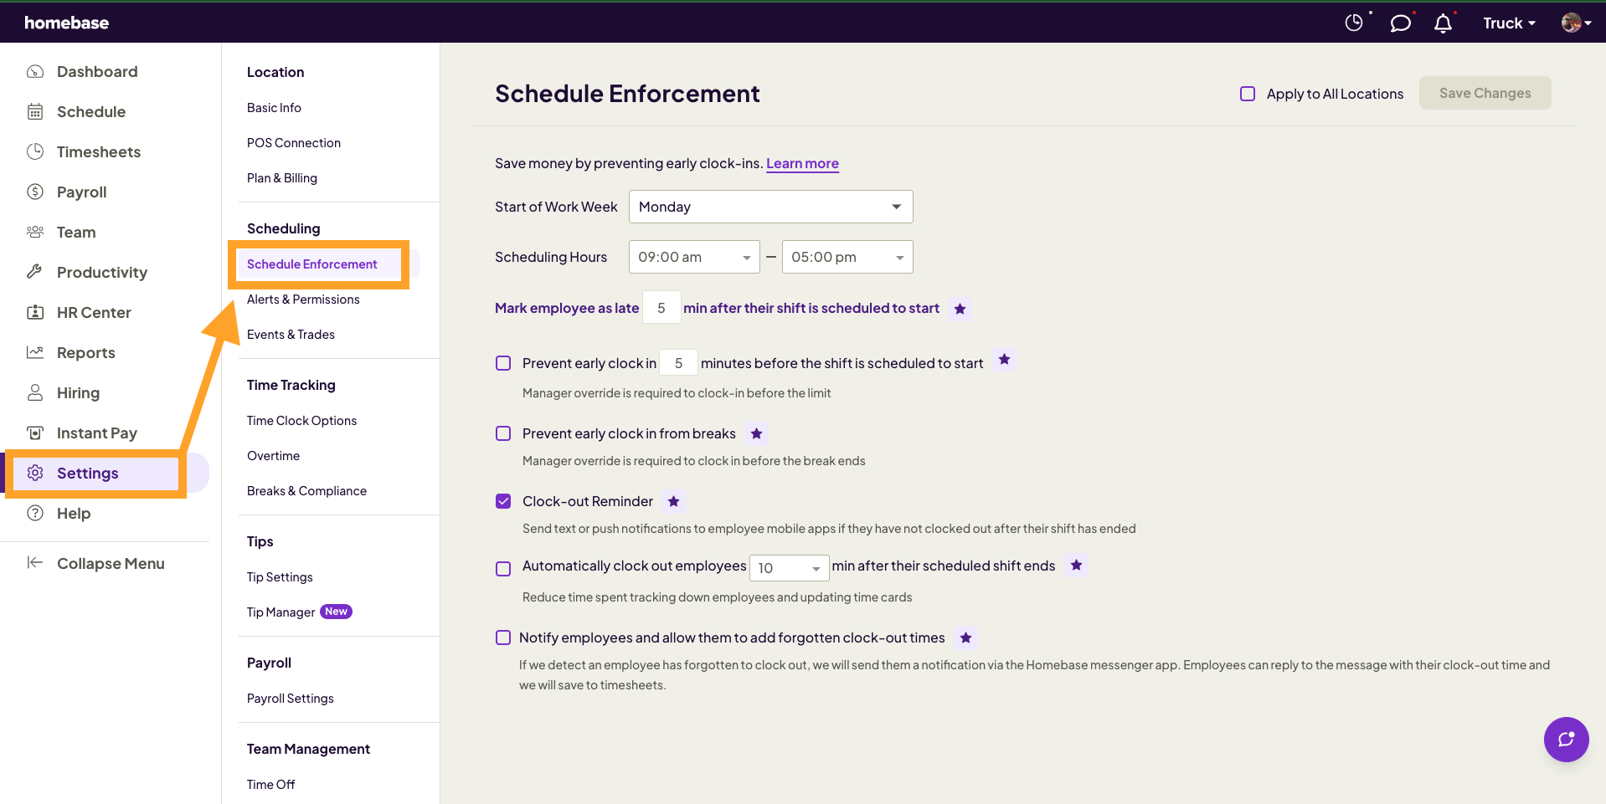The image size is (1606, 804).
Task: Open the messages chat bubble icon
Action: click(1400, 23)
